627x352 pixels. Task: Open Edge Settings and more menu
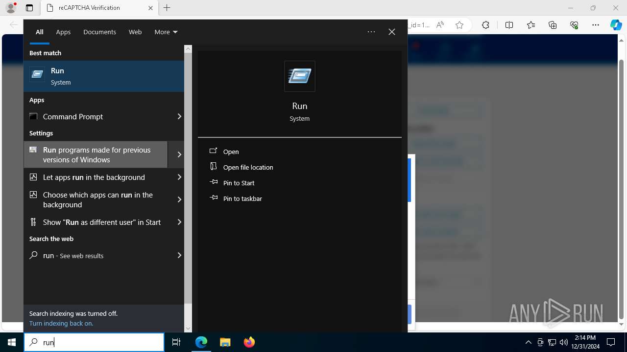pyautogui.click(x=596, y=25)
